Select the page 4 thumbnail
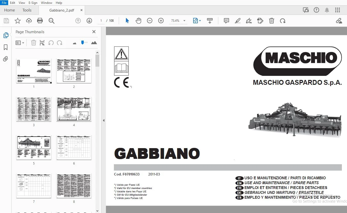Screen dimensions: 347x213 tap(74, 109)
